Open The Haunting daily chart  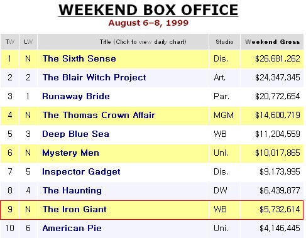(x=72, y=190)
